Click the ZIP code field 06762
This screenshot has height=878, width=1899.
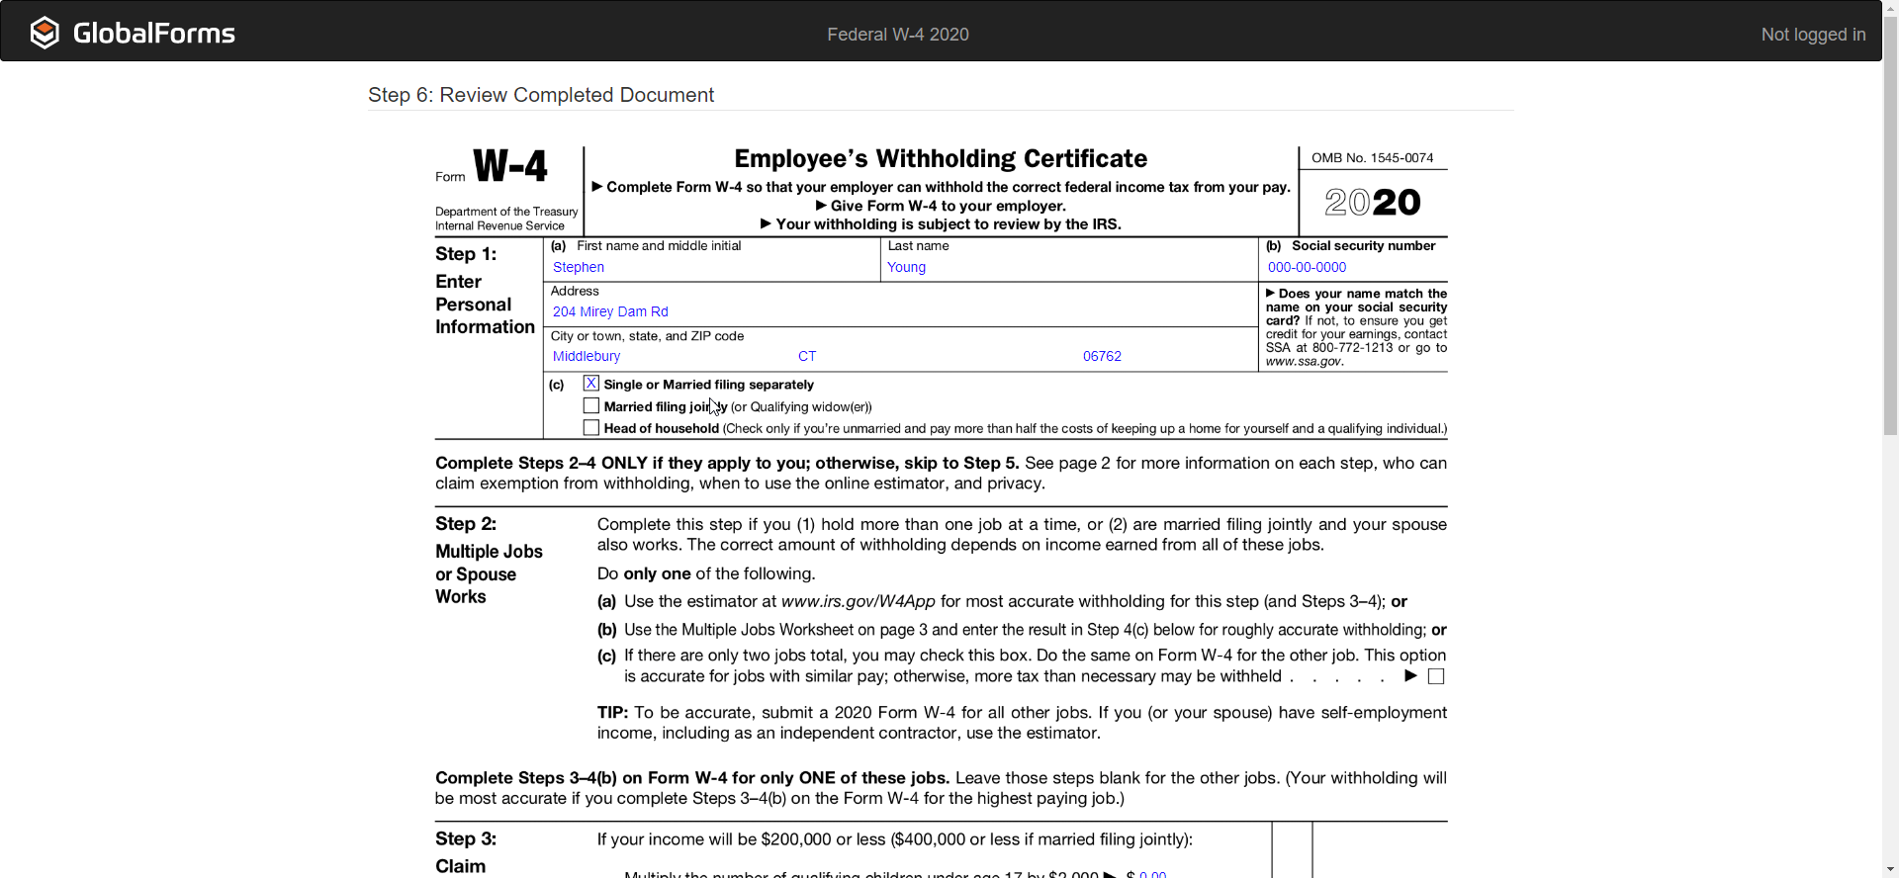(x=1102, y=356)
